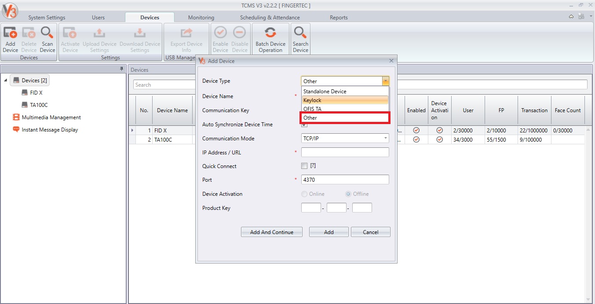Select the Online activation radio button
The height and width of the screenshot is (304, 595).
click(304, 194)
